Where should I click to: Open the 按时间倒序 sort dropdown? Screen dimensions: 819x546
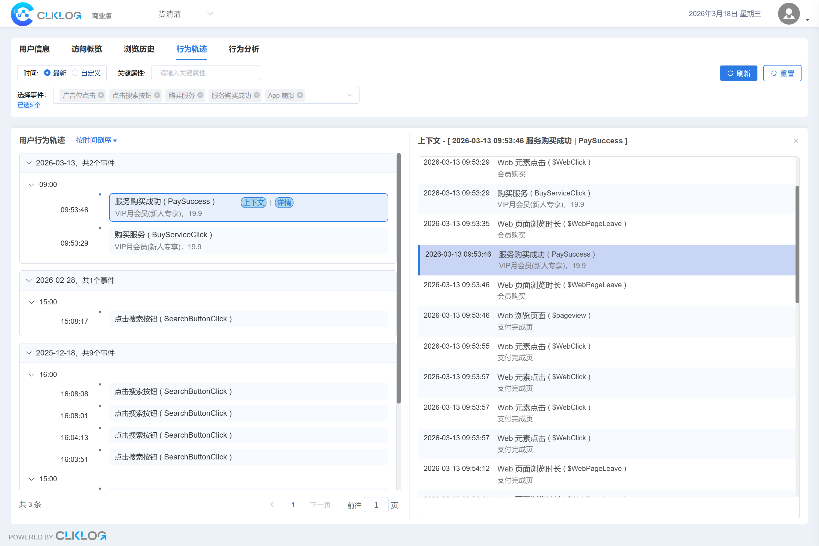pyautogui.click(x=96, y=140)
